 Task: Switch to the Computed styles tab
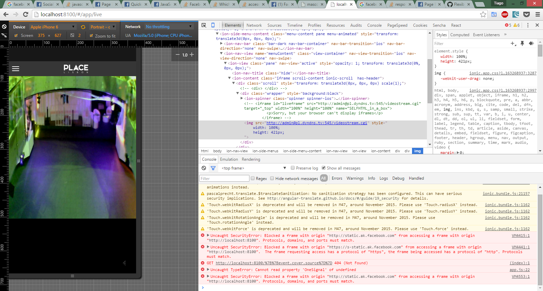point(460,35)
